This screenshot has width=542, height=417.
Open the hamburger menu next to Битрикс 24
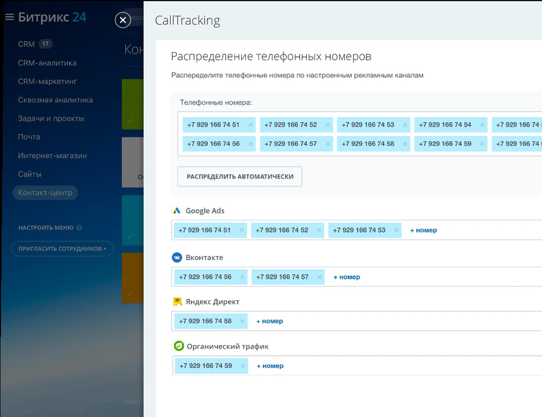pyautogui.click(x=9, y=17)
